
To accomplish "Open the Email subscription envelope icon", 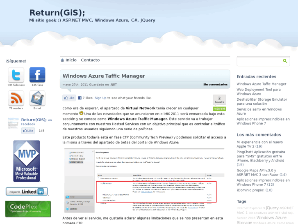I will click(37, 98).
